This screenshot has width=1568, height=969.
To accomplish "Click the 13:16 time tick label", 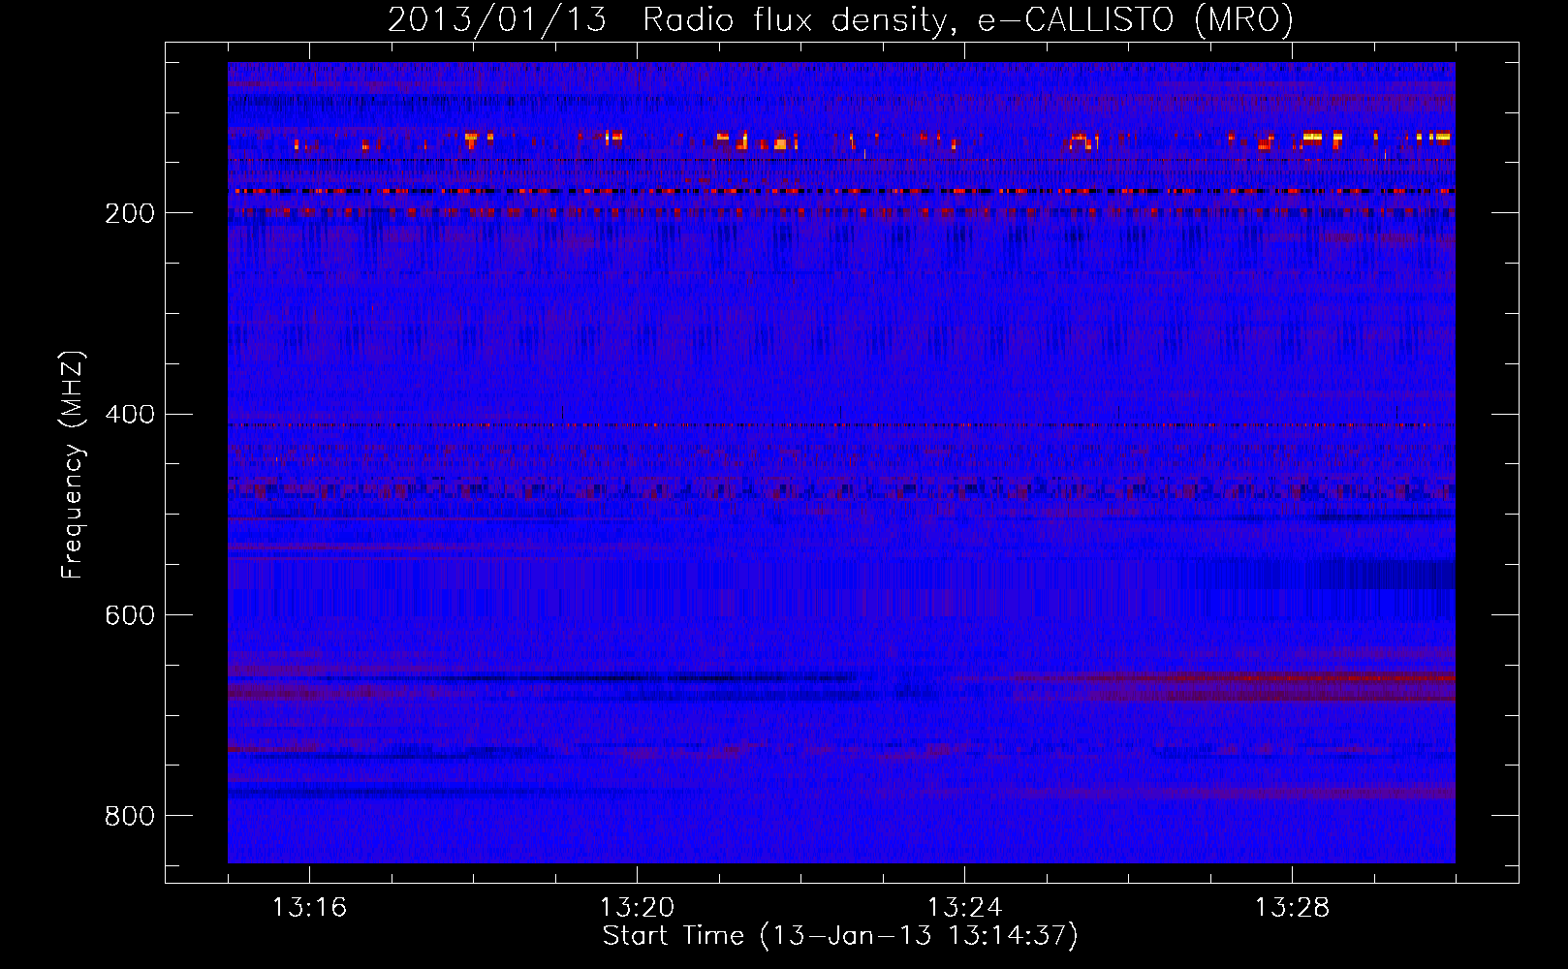I will click(x=309, y=907).
